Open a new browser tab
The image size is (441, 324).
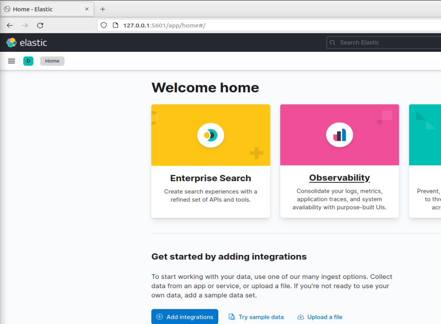pyautogui.click(x=103, y=9)
